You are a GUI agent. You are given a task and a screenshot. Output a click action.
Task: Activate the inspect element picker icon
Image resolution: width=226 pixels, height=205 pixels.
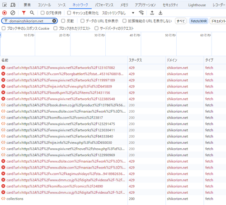point(5,5)
